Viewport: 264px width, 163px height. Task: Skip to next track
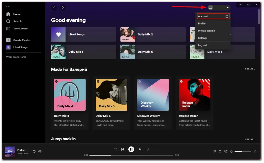pos(140,149)
